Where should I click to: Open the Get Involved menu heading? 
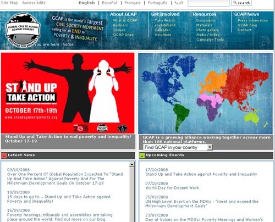click(x=165, y=14)
